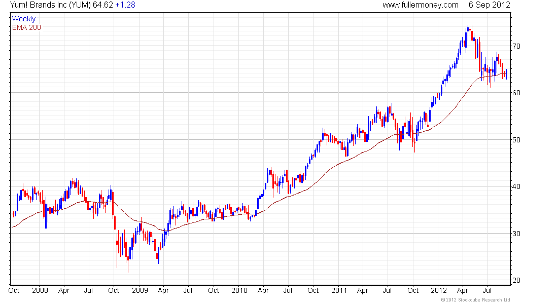Click the 60 price axis label
The image size is (558, 304).
pyautogui.click(x=516, y=93)
